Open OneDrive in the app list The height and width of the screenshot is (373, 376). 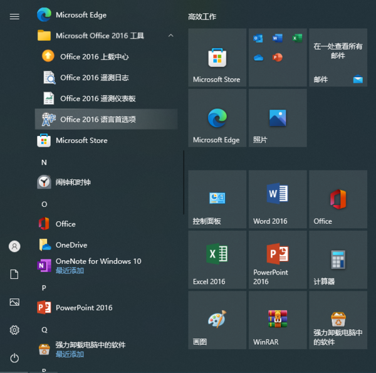coord(107,245)
